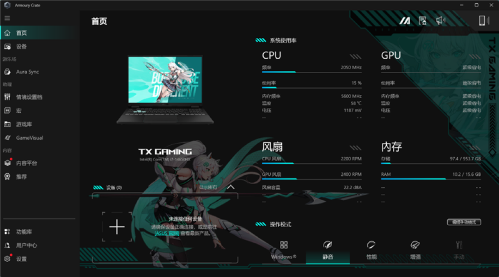Select the 增强 turbo mode
Screen dimensions: 499x277
coord(415,251)
